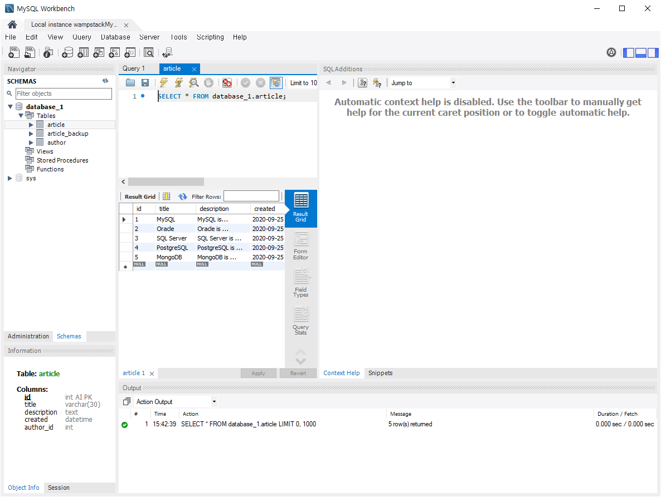Refresh result grid data icon
The image size is (661, 497).
[x=183, y=196]
